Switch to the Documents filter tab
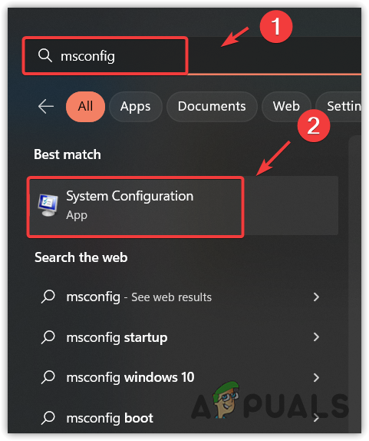Viewport: 369px width, 441px height. (212, 107)
